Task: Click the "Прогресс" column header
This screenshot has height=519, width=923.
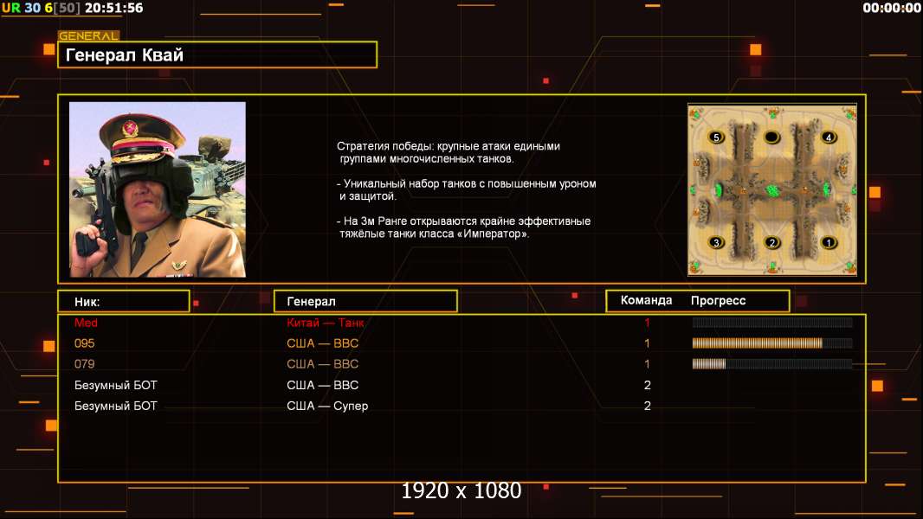Action: point(718,300)
